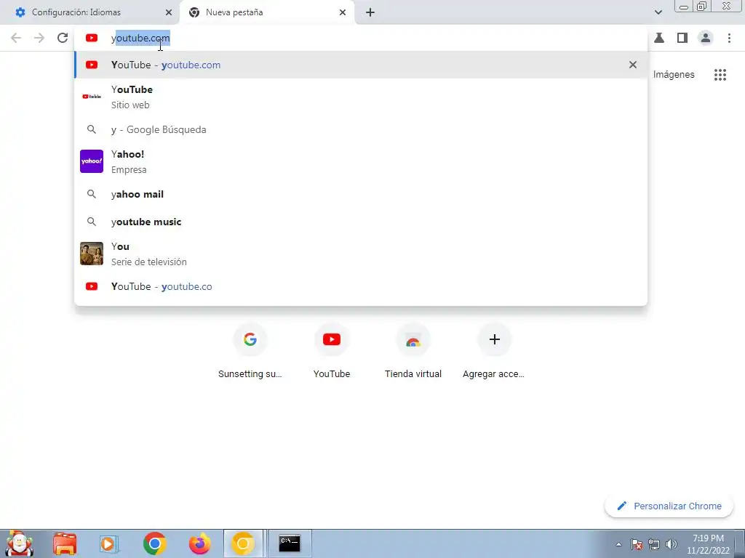The height and width of the screenshot is (558, 745).
Task: Open the Chrome three-dot menu
Action: pyautogui.click(x=729, y=38)
